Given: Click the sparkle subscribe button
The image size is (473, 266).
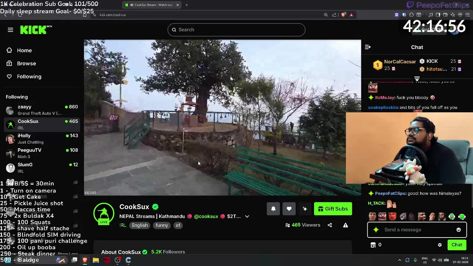Looking at the screenshot, I should coord(305,209).
